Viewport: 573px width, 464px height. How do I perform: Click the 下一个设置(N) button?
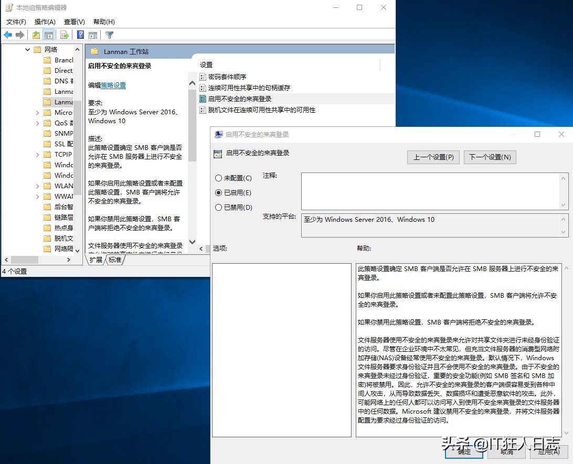[x=490, y=157]
